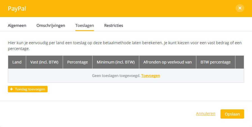This screenshot has height=127, width=252.
Task: Open the Omschrijvingen tab
Action: pyautogui.click(x=51, y=25)
